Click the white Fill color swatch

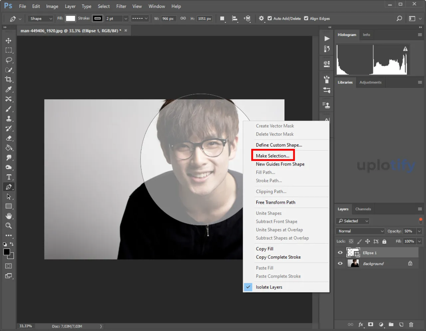click(x=70, y=19)
